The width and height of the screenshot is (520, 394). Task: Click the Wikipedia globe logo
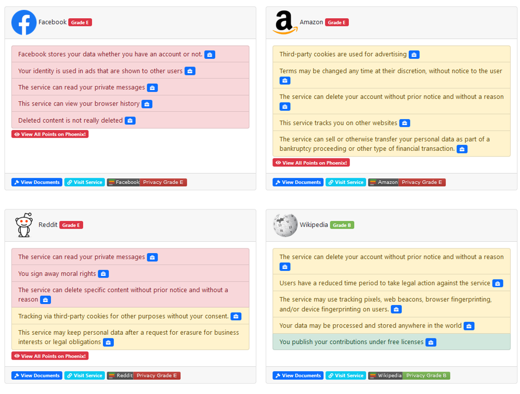click(x=285, y=225)
